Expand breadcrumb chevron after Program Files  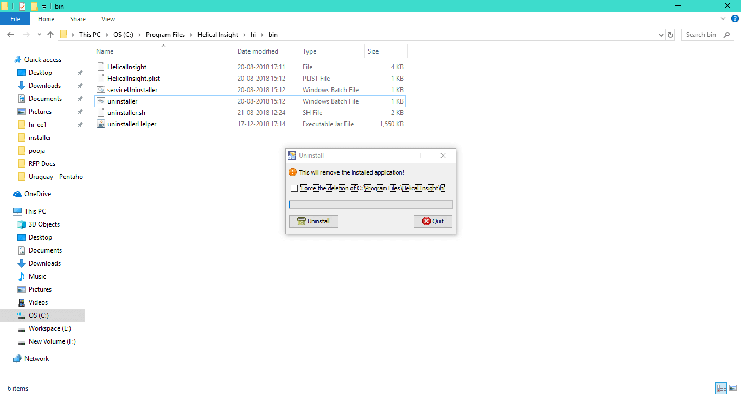point(191,35)
